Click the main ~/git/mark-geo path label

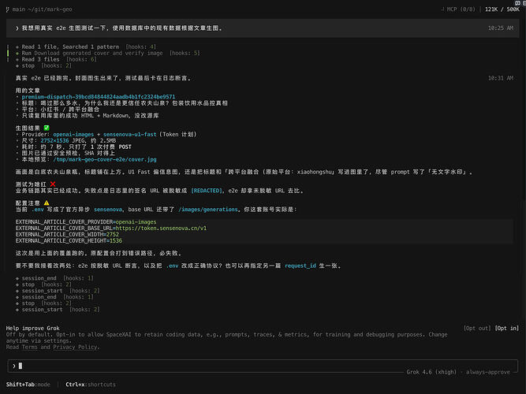coord(43,9)
